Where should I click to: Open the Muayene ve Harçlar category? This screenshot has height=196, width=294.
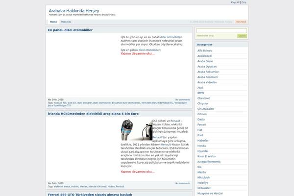click(210, 194)
